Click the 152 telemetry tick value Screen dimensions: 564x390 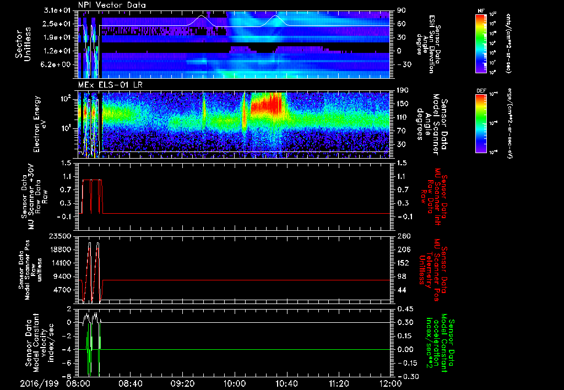[404, 263]
